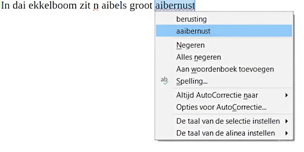Select suggestion 'aaibernust'
304x152 pixels.
pos(193,31)
